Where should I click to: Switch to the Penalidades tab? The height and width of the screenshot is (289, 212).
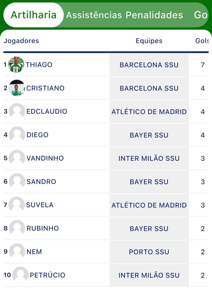pos(154,15)
